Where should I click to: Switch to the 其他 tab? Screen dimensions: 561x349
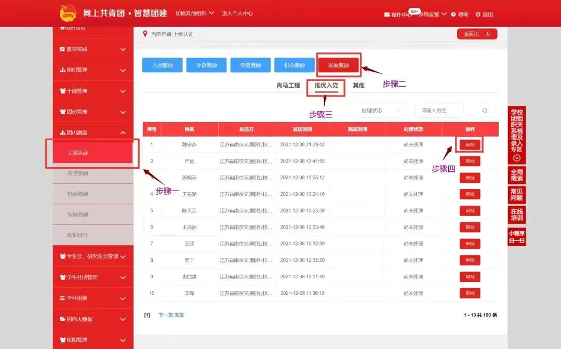[x=358, y=85]
